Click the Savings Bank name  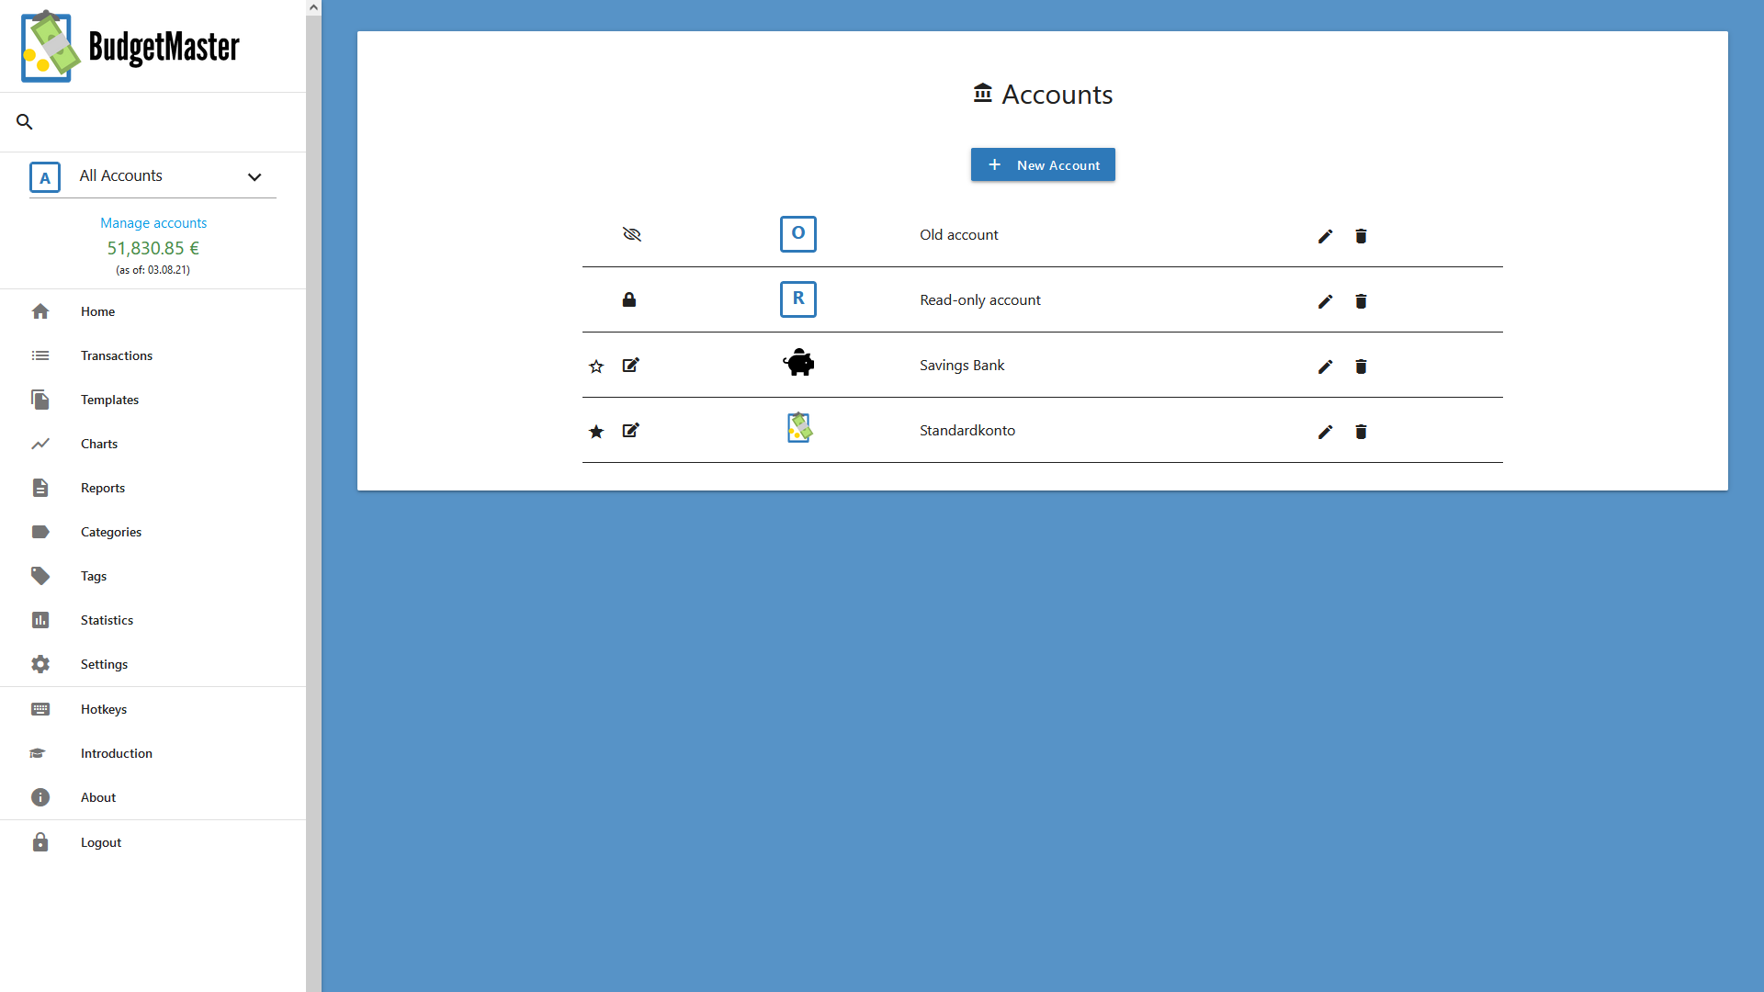click(962, 365)
